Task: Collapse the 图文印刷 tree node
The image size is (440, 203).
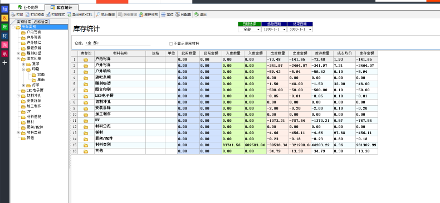Action: [x=18, y=59]
